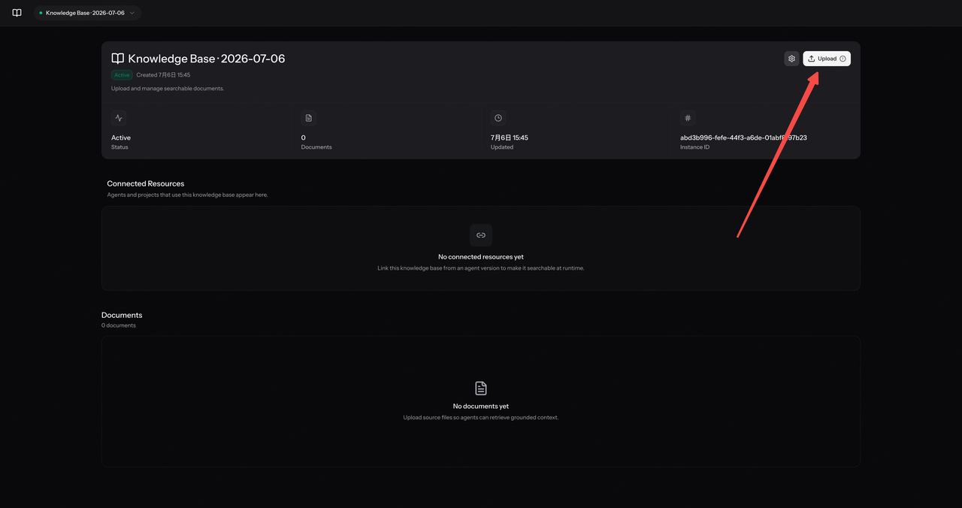Expand the chevron beside Knowledge Base 2026-07-06
The image size is (962, 508).
[132, 13]
